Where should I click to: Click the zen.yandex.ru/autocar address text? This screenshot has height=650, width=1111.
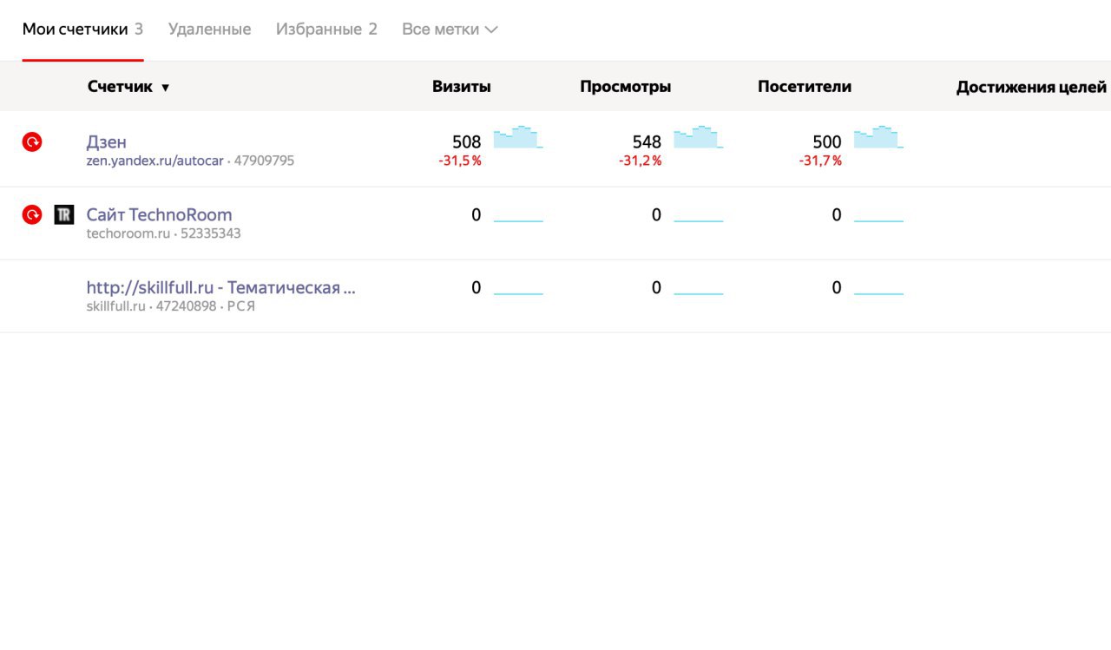click(154, 161)
